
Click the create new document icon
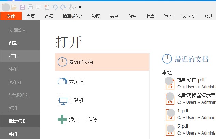[47, 7]
